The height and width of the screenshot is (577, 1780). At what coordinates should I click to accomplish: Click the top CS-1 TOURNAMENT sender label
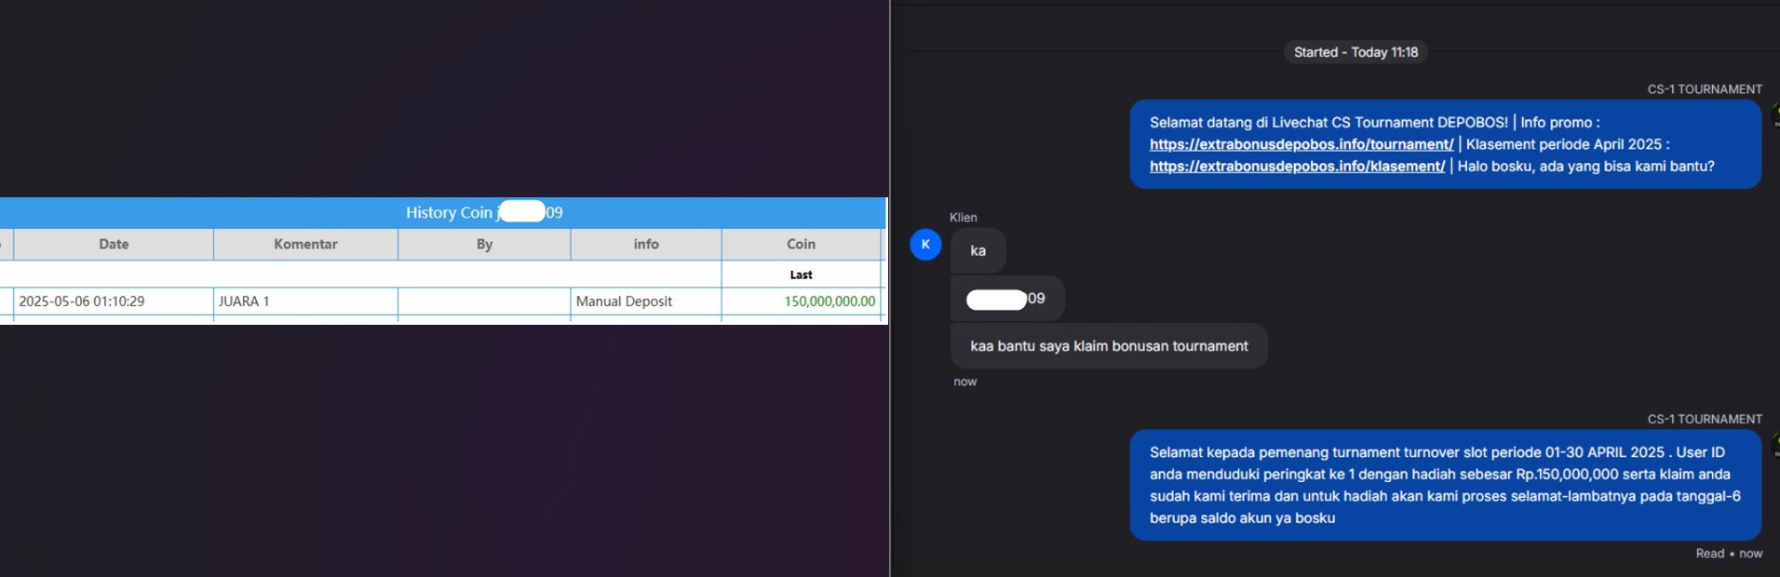click(x=1705, y=89)
